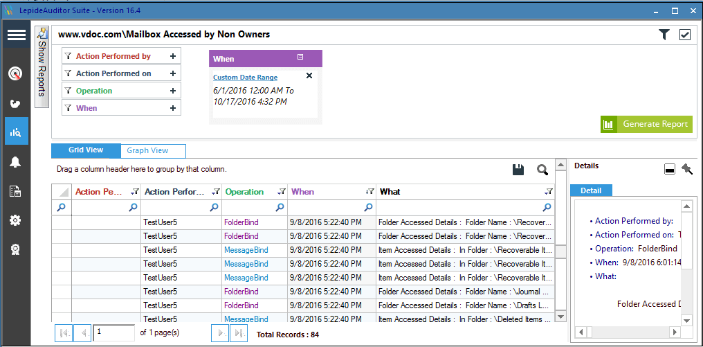The height and width of the screenshot is (347, 703).
Task: Select the first MessageBind row
Action: (x=302, y=250)
